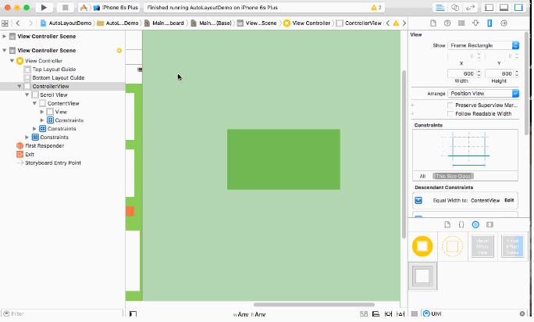Click View Controller in the jump bar
The width and height of the screenshot is (534, 322).
[308, 23]
